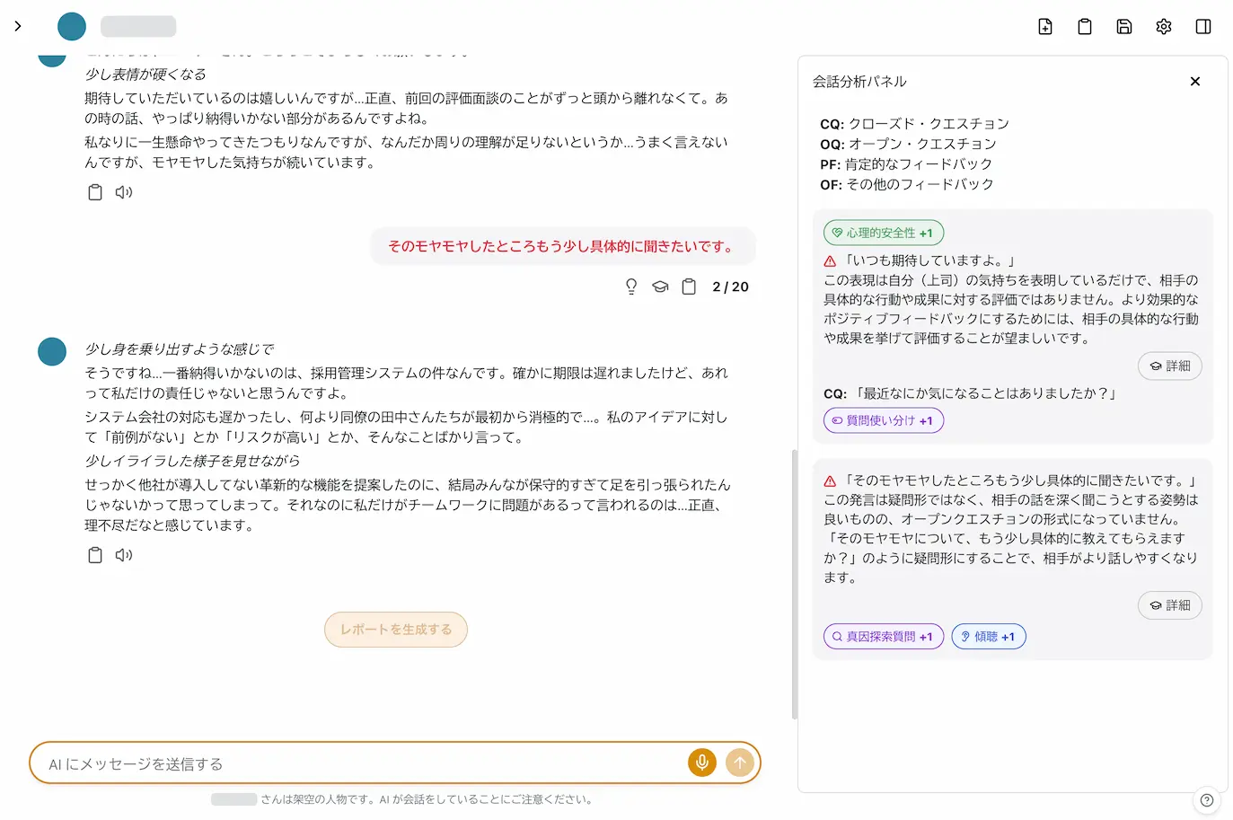The width and height of the screenshot is (1233, 820).
Task: Select the graduation cap coaching icon
Action: [660, 286]
